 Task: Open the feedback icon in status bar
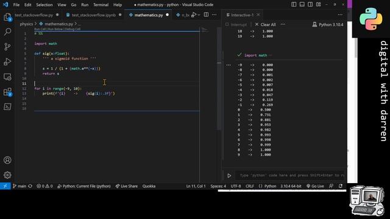coord(331,186)
